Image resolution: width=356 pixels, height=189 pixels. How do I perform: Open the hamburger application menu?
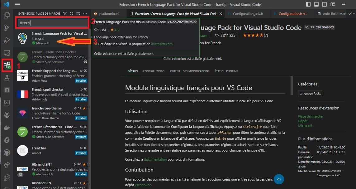click(17, 5)
